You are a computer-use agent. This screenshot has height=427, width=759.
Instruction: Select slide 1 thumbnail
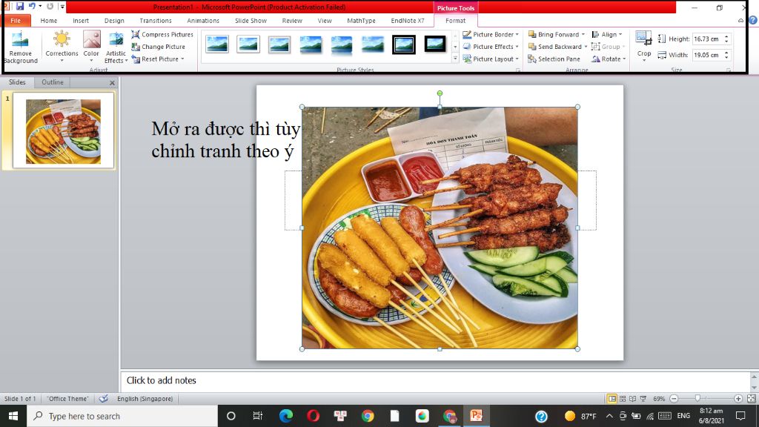(x=63, y=130)
